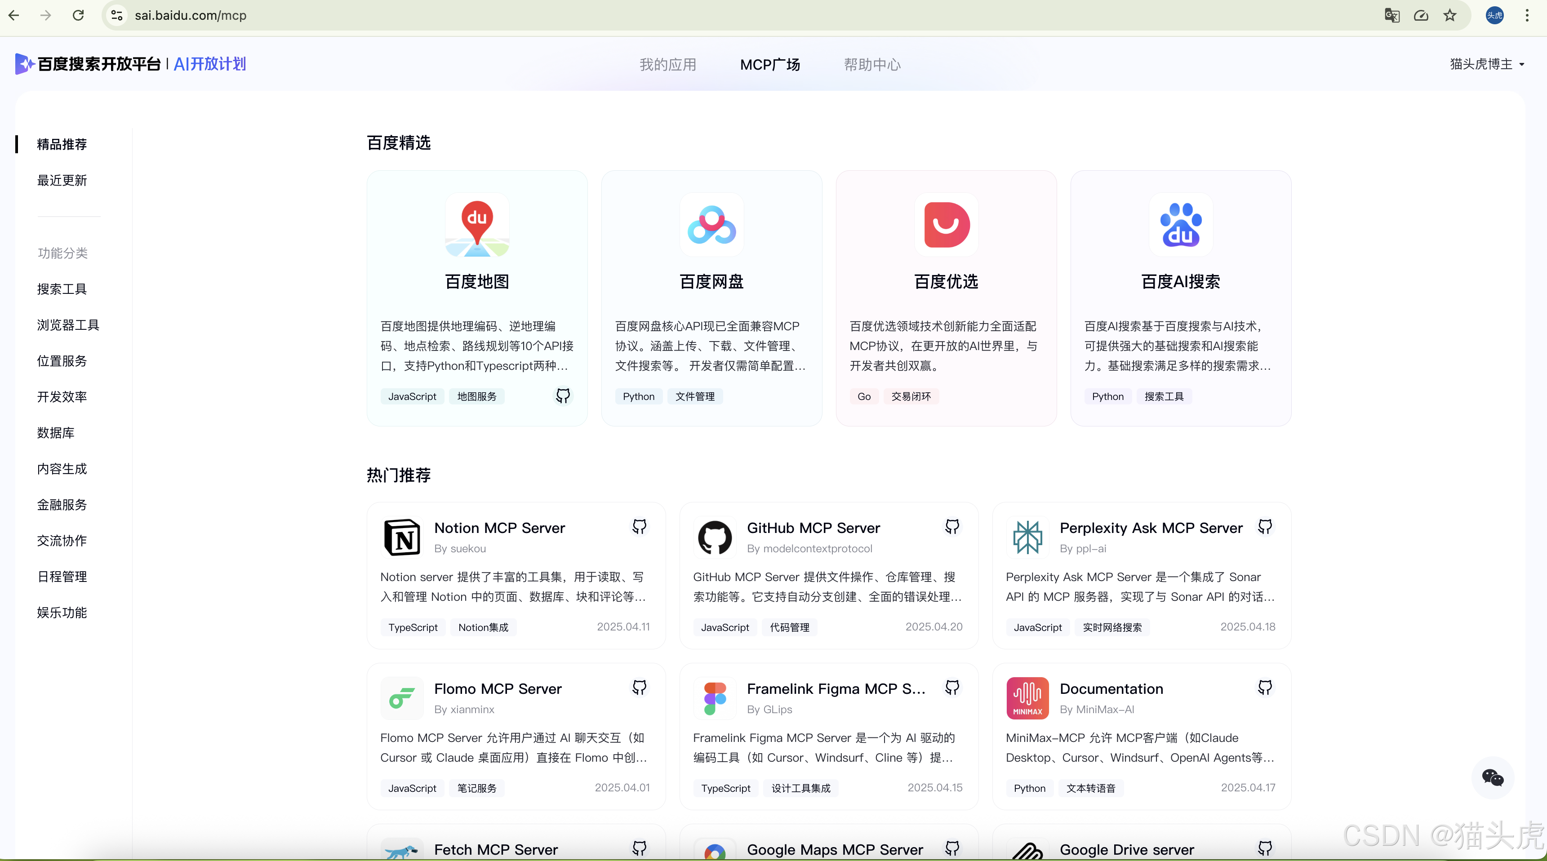1547x861 pixels.
Task: Click the Baidu Youxuan red logo icon
Action: 947,225
